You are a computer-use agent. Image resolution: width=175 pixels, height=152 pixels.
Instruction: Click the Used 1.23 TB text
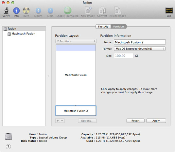coord(118,141)
